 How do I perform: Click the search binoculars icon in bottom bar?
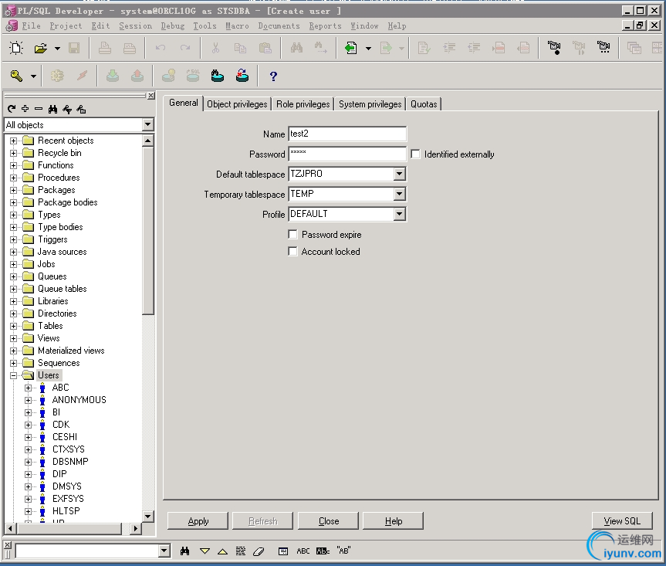pos(184,551)
